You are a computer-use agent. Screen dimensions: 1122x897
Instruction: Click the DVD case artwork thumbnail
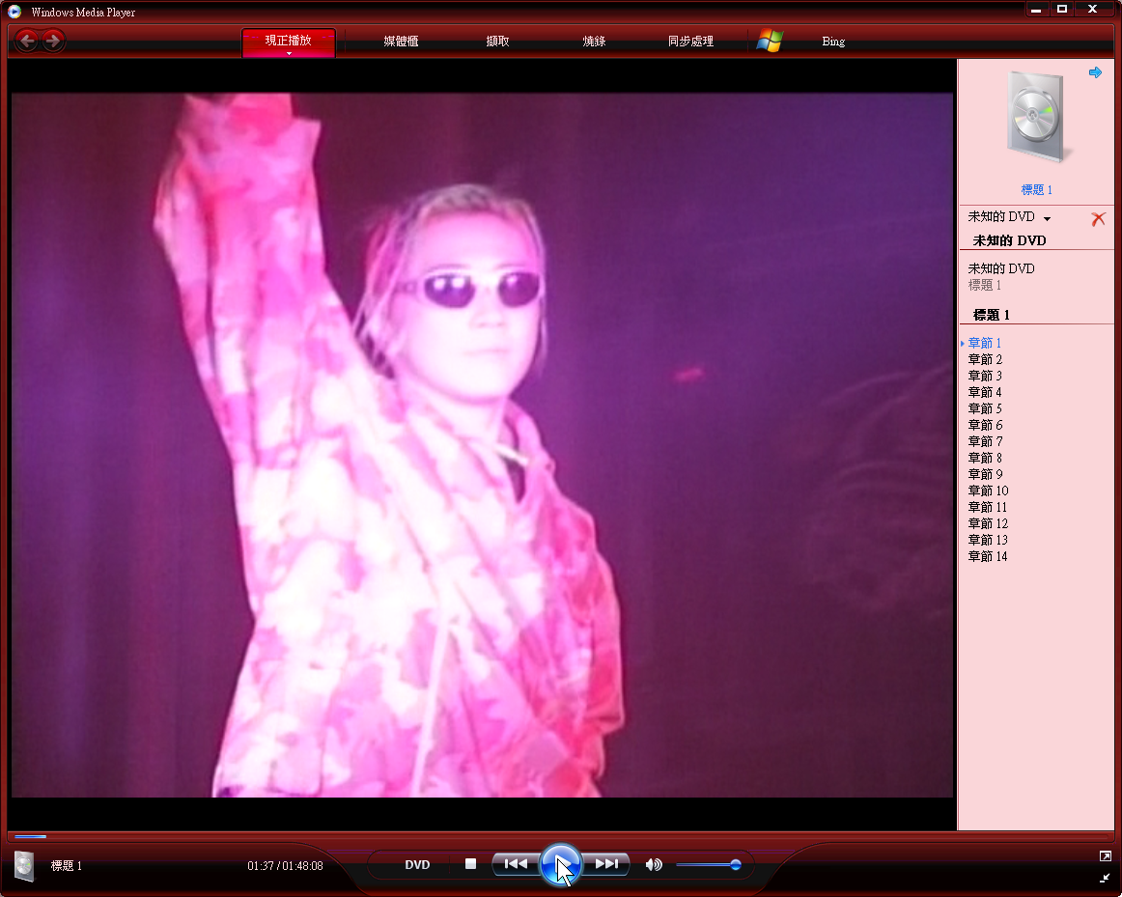click(1036, 119)
